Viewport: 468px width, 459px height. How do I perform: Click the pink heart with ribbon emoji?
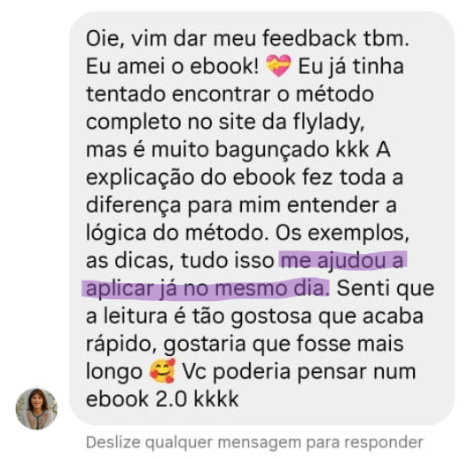coord(278,66)
